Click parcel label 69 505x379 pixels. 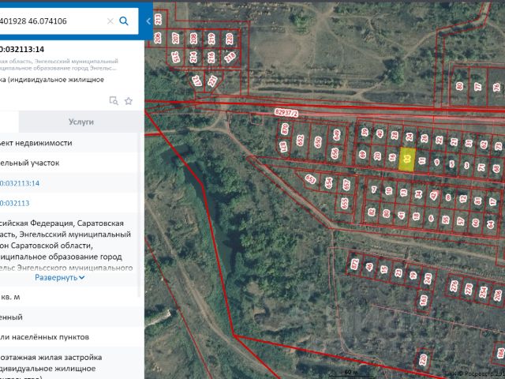(363, 154)
